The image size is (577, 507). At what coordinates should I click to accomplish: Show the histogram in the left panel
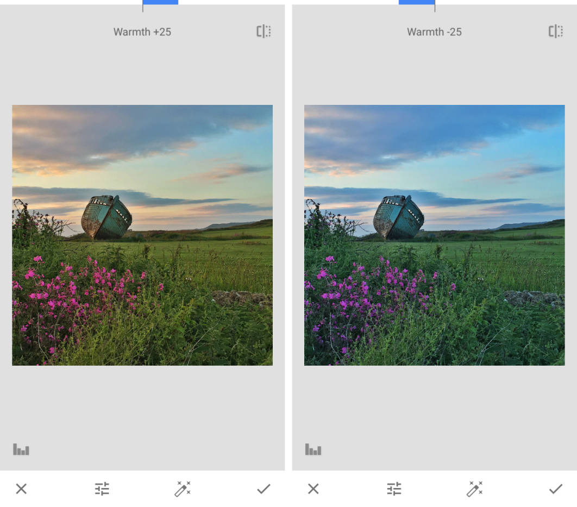tap(21, 449)
